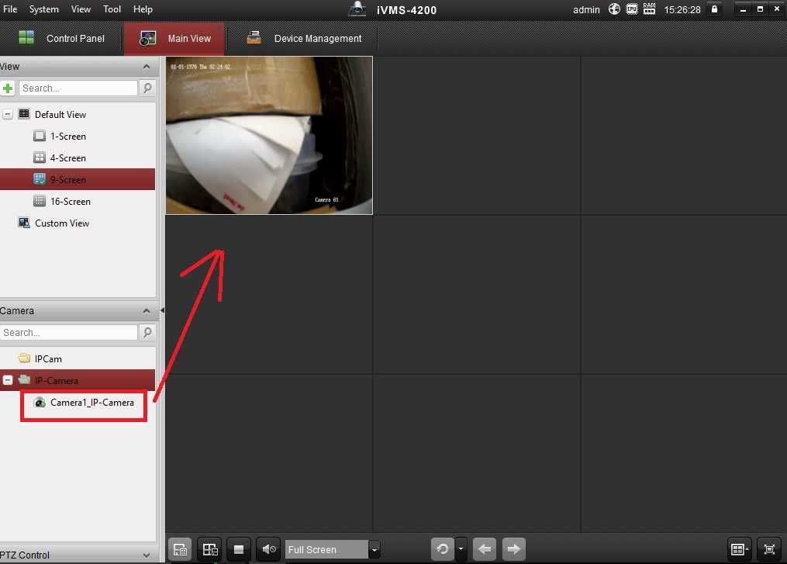Expand the PTZ Control panel
Image resolution: width=787 pixels, height=564 pixels.
tap(147, 555)
